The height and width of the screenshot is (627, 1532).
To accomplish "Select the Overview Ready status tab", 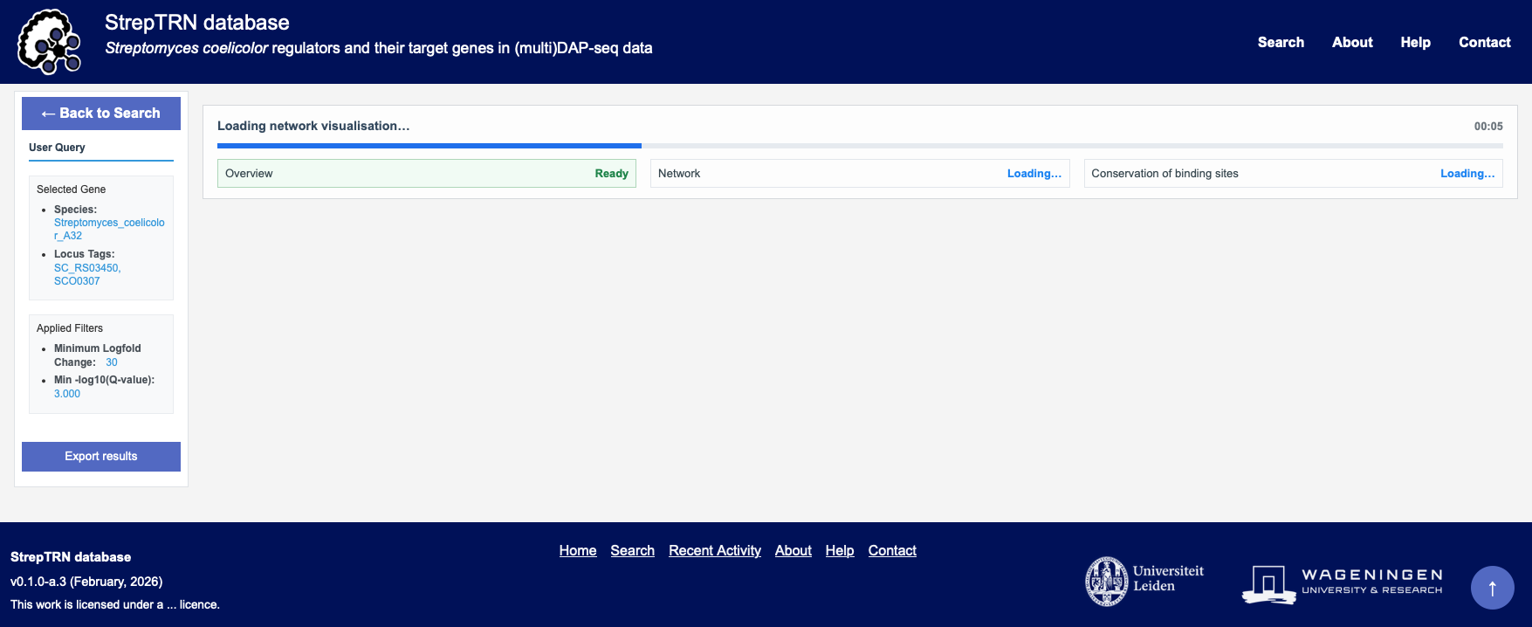I will point(427,174).
